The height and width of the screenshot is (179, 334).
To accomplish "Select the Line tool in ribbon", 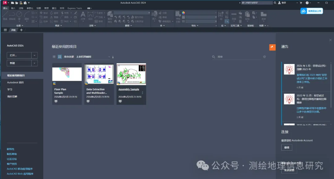I will 5,16.
